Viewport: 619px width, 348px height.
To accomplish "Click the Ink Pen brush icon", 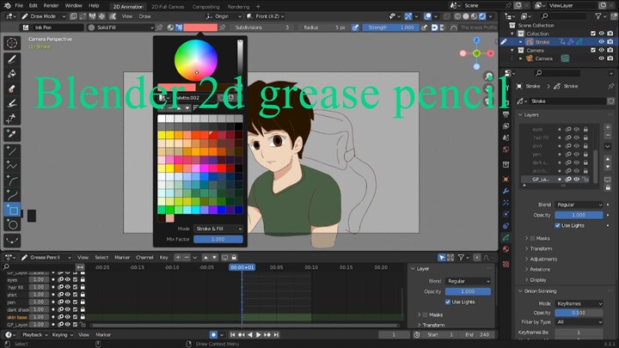I will click(x=26, y=27).
